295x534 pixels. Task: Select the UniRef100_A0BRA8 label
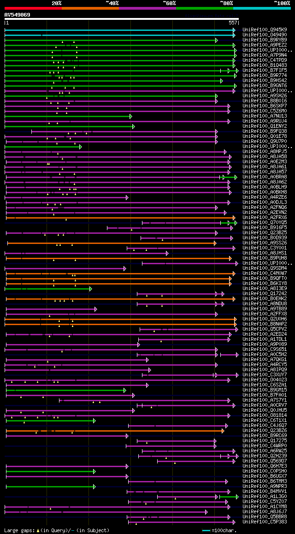coord(265,177)
